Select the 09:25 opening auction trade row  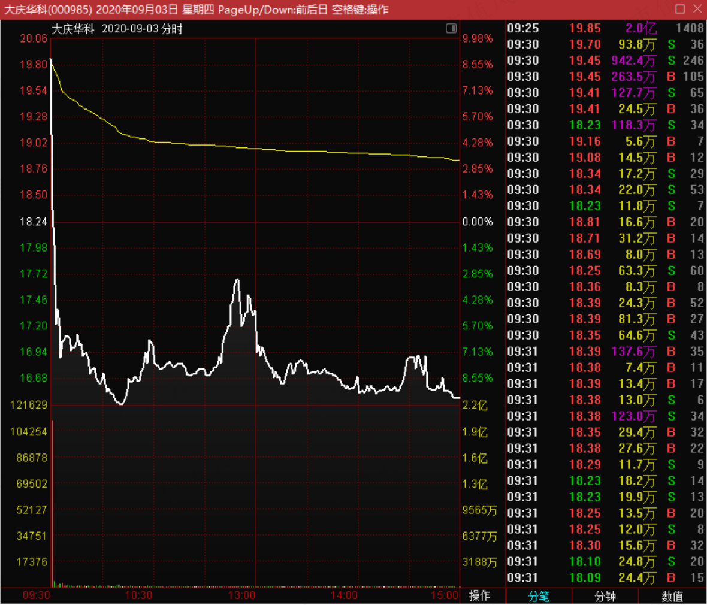coord(605,28)
